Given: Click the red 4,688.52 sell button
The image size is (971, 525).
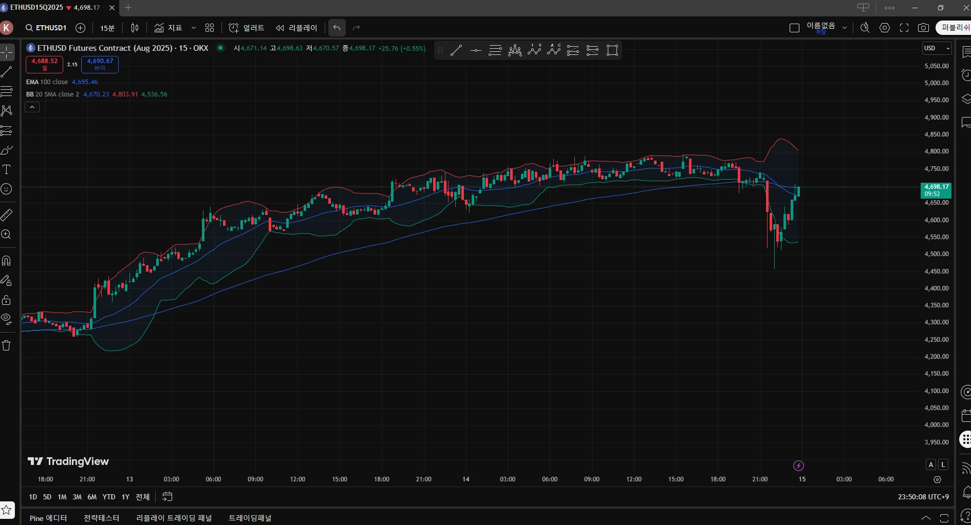Looking at the screenshot, I should point(45,64).
